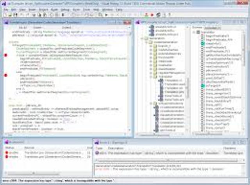Open the Build menu
The height and width of the screenshot is (185, 250).
coord(54,10)
